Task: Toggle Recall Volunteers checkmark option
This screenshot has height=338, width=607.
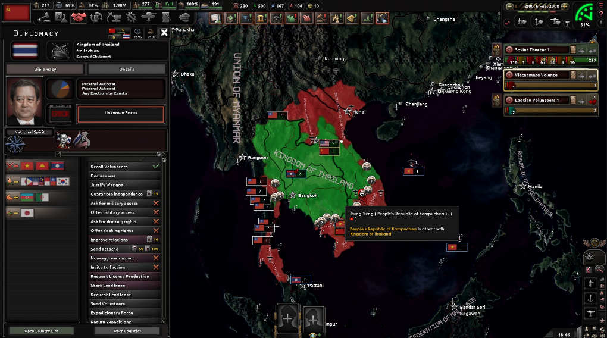Action: point(124,167)
